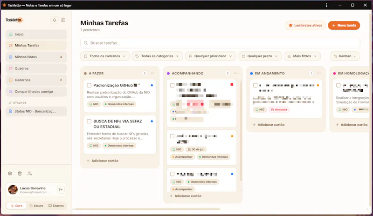Open the notifications bell in the sidebar

coord(55,20)
